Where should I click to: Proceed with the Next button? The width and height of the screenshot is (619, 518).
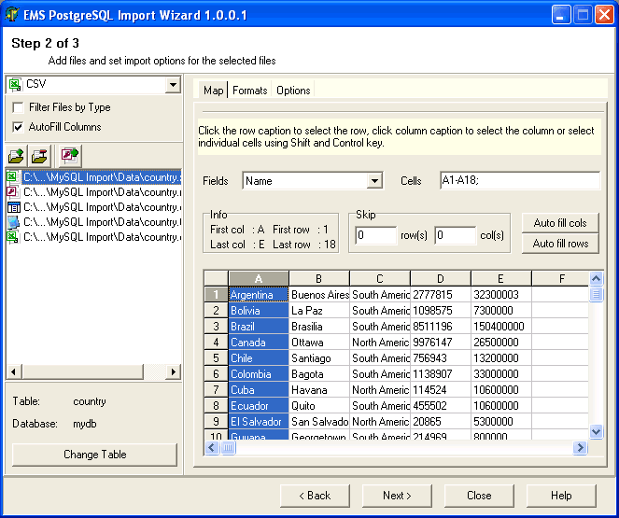pos(397,496)
